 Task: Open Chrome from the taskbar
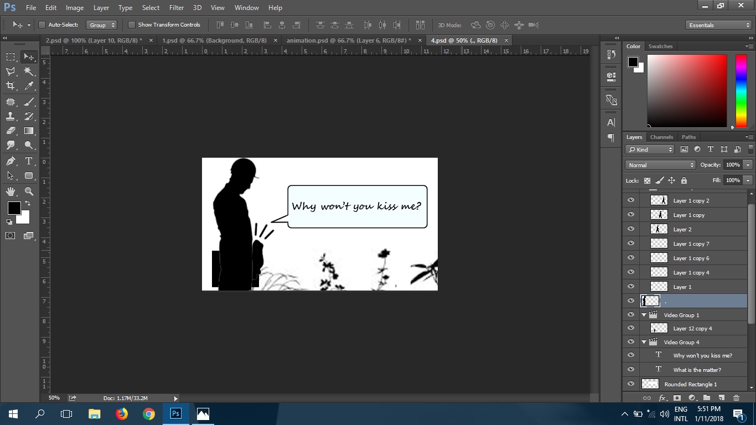coord(148,413)
